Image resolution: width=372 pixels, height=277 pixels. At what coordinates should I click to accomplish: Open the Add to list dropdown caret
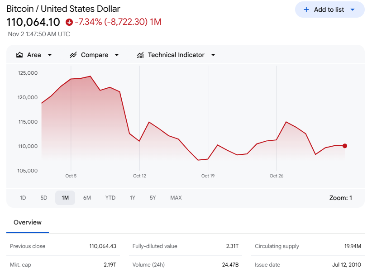pyautogui.click(x=353, y=10)
